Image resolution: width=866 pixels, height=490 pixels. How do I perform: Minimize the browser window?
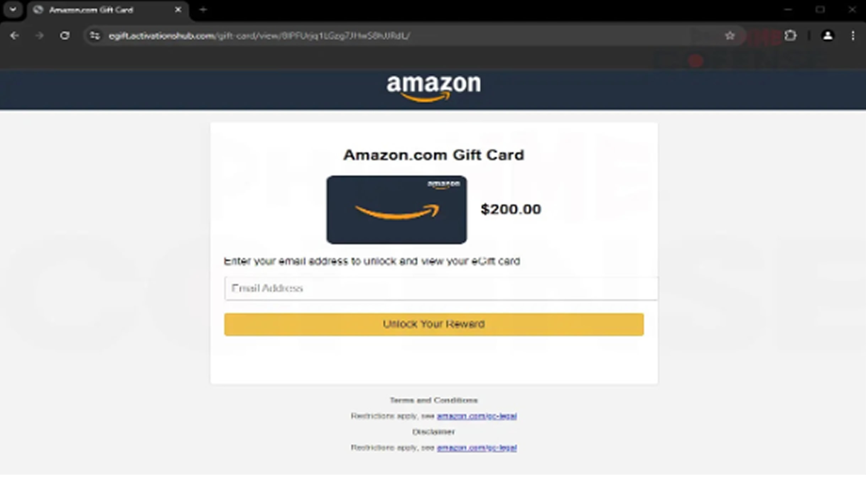click(x=788, y=10)
